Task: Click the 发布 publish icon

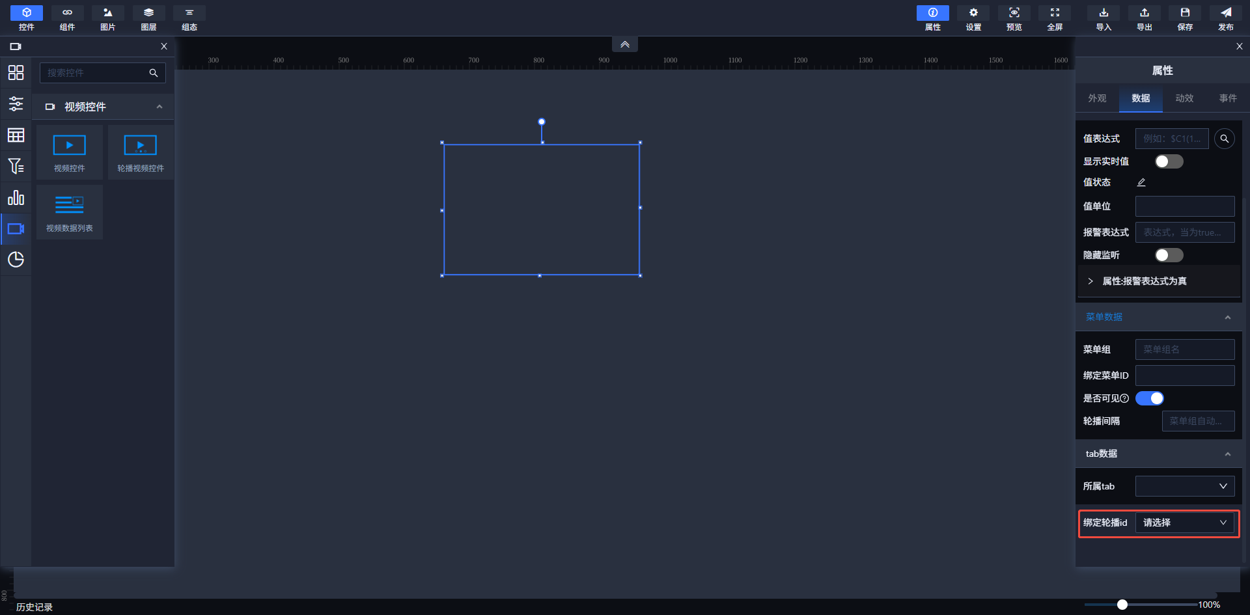Action: click(1225, 18)
